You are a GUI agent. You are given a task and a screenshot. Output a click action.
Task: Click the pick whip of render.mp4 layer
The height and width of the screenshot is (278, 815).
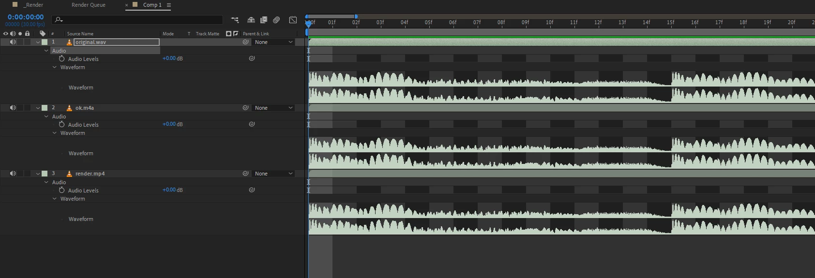coord(245,174)
